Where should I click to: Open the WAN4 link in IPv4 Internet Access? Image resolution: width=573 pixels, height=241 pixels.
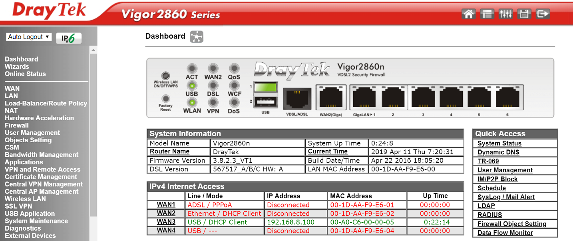tap(166, 231)
